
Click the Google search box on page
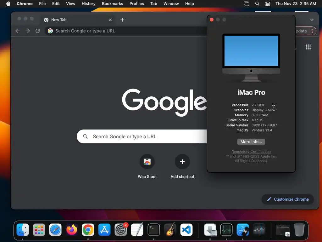(142, 136)
